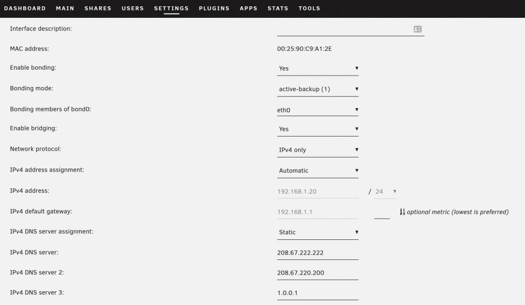
Task: Switch to the Main tab
Action: pyautogui.click(x=65, y=8)
